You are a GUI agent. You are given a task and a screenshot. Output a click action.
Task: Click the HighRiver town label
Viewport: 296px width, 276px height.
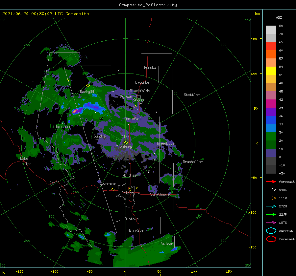[x=136, y=230]
